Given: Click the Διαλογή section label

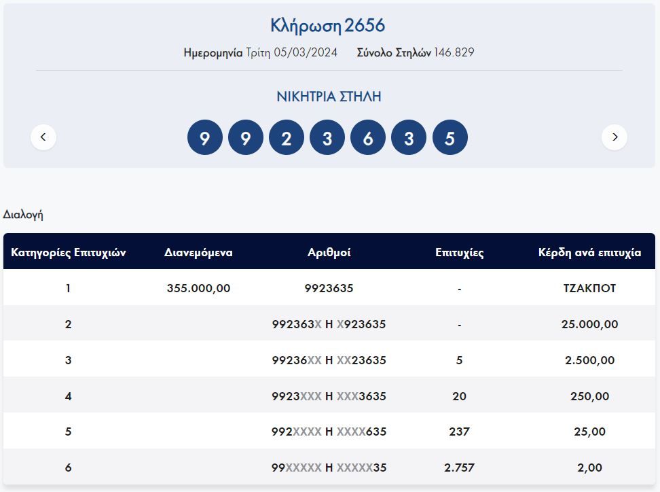Looking at the screenshot, I should click(23, 215).
